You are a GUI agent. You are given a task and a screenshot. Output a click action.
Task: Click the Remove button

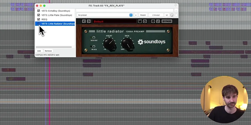click(48, 51)
